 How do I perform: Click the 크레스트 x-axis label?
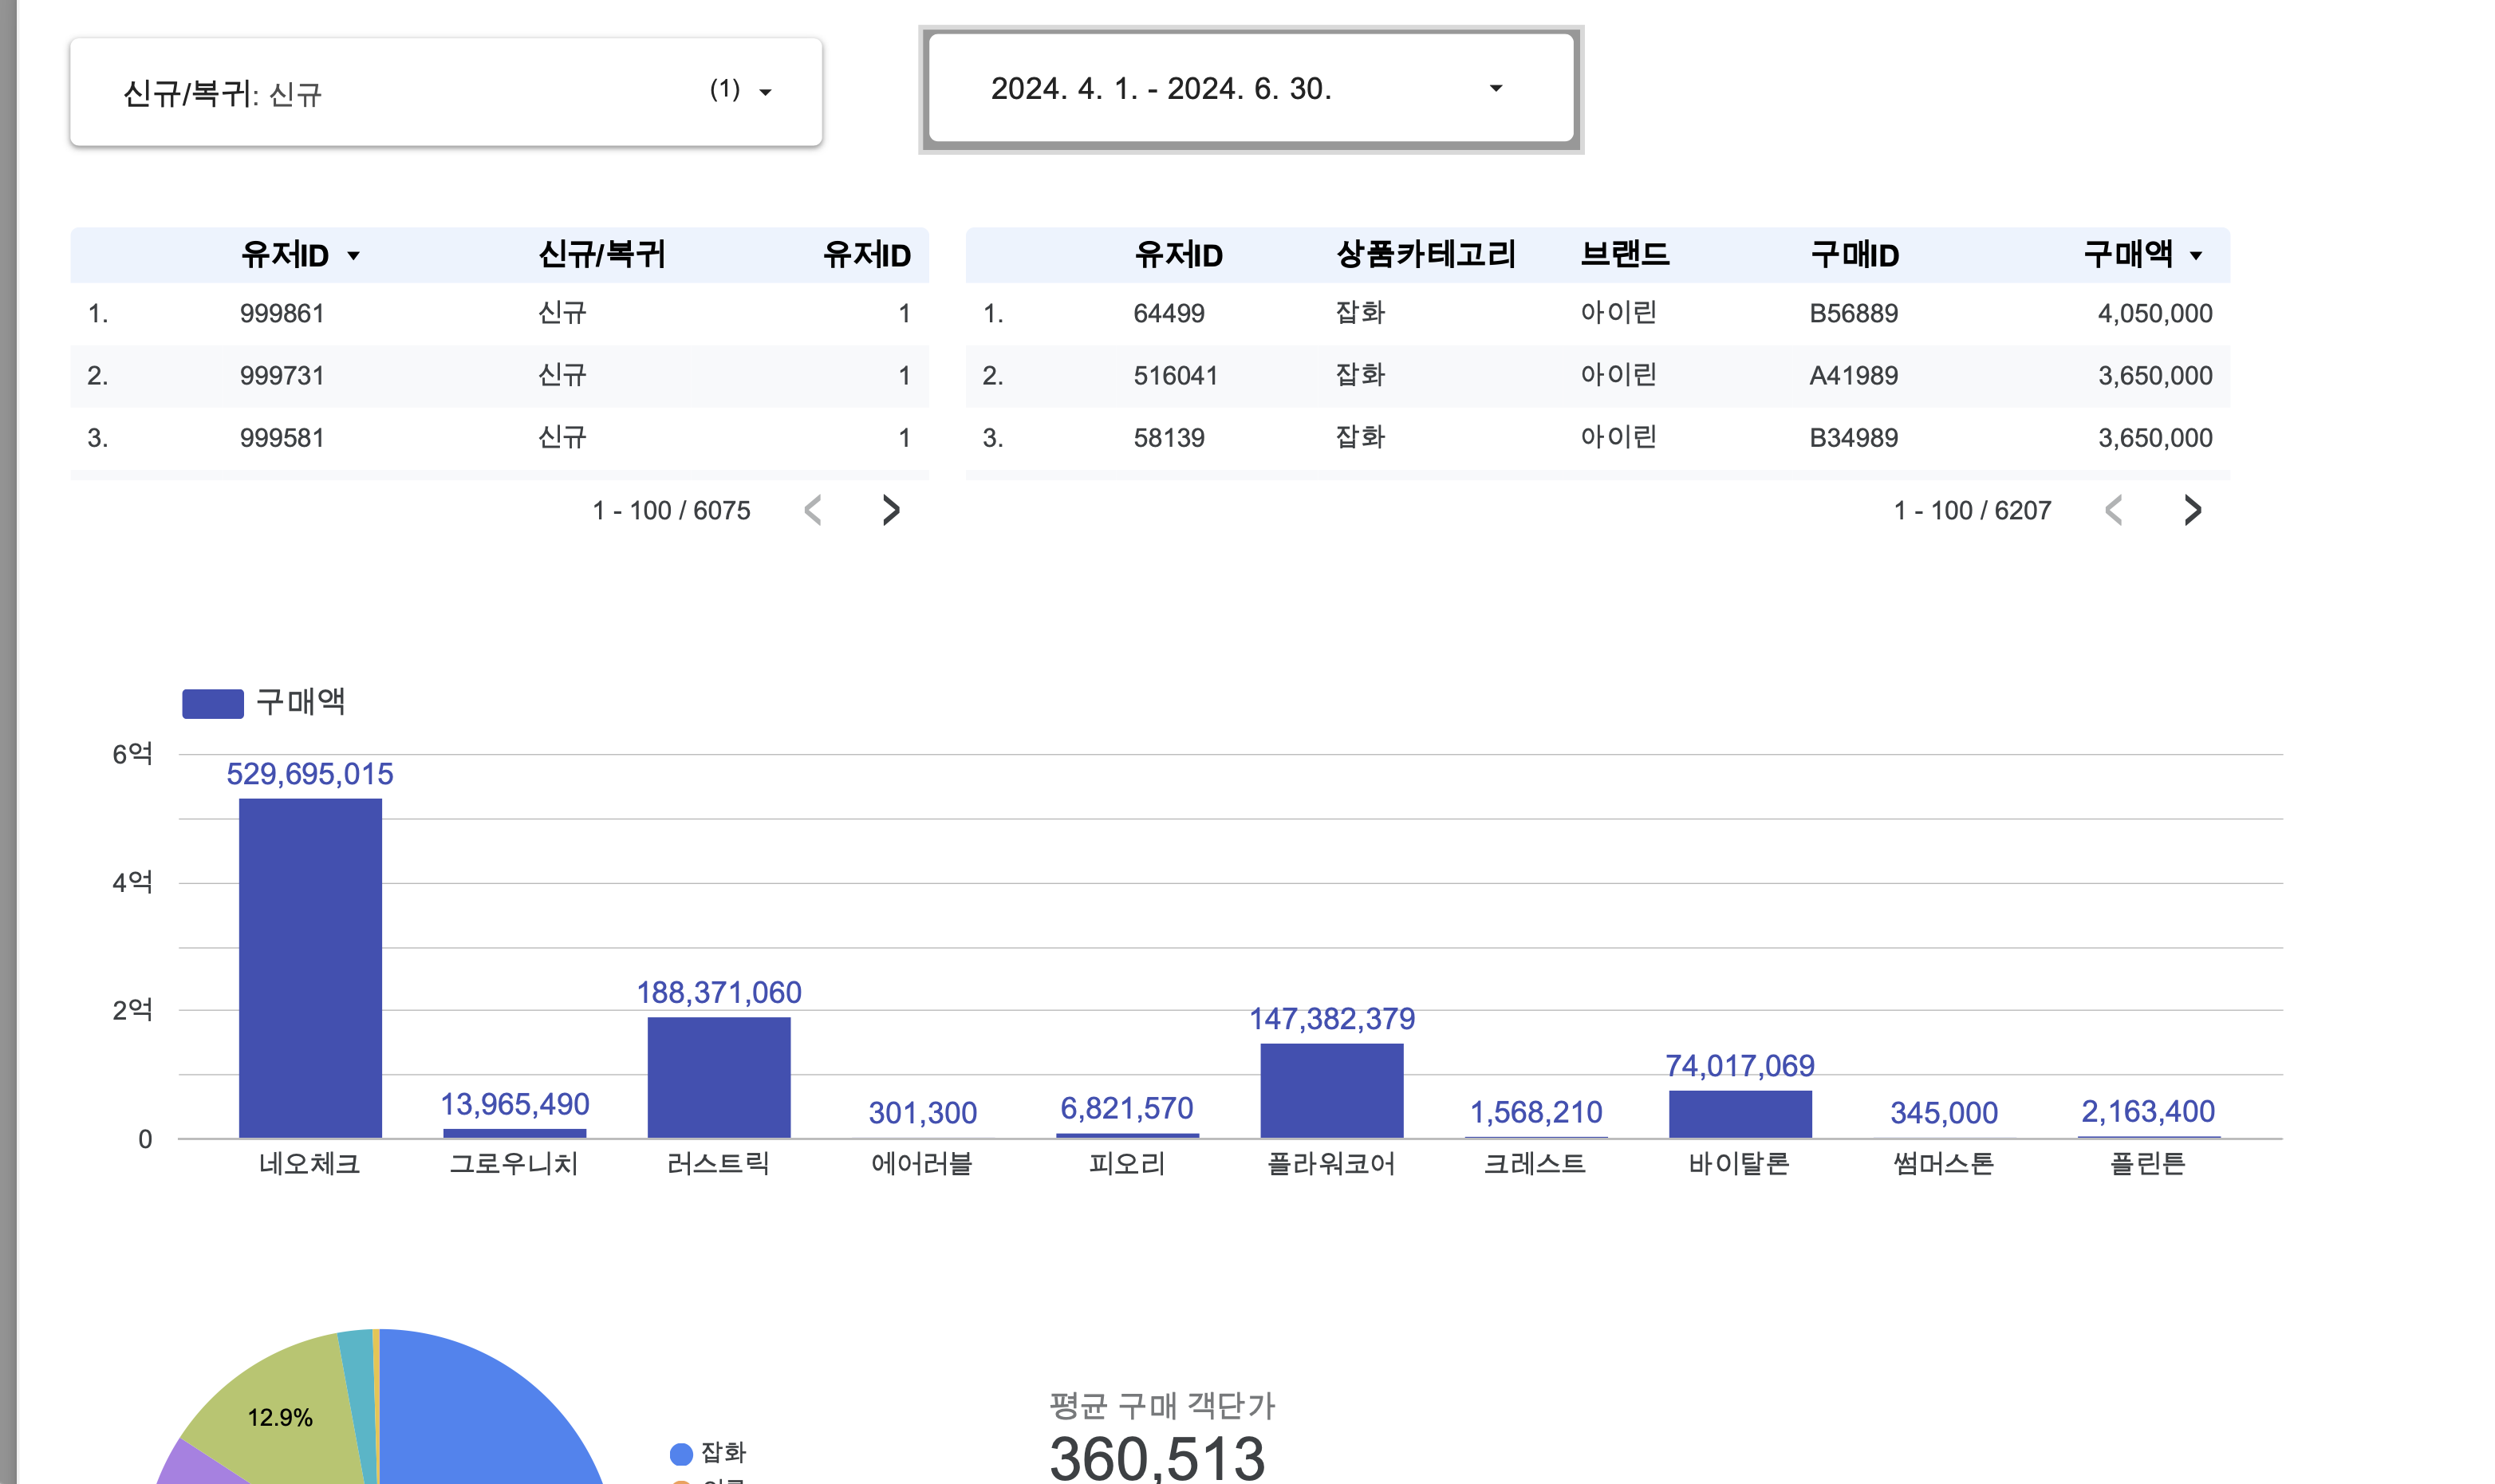[1535, 1164]
